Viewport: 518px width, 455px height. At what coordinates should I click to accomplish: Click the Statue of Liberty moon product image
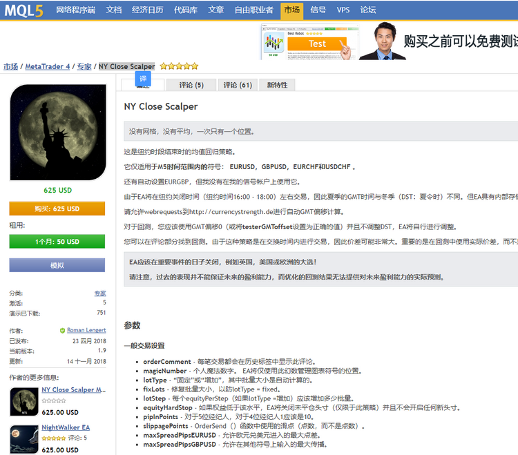coord(58,133)
